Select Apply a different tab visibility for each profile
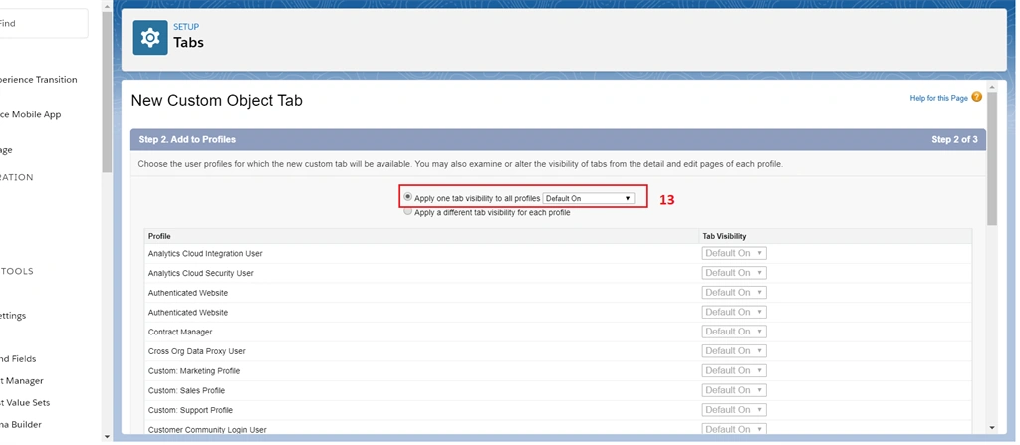The height and width of the screenshot is (445, 1020). coord(407,211)
